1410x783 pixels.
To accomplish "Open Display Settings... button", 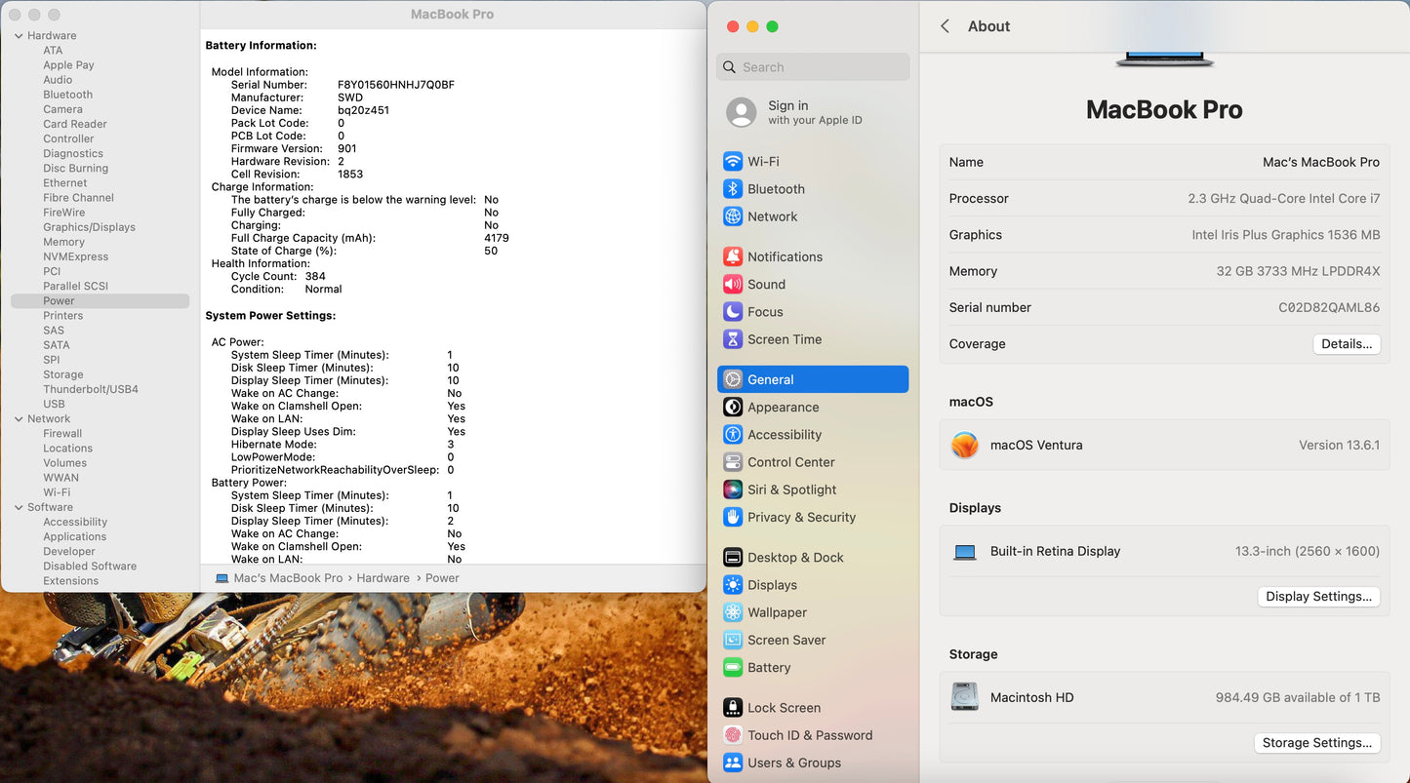I will point(1318,597).
